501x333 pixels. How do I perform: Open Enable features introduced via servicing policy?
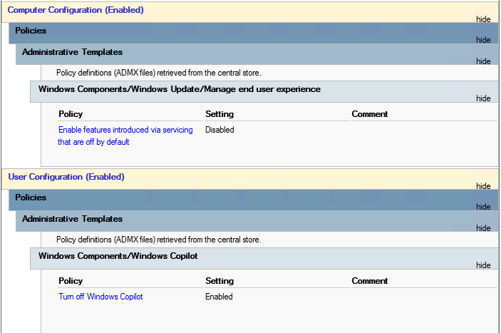pyautogui.click(x=125, y=135)
